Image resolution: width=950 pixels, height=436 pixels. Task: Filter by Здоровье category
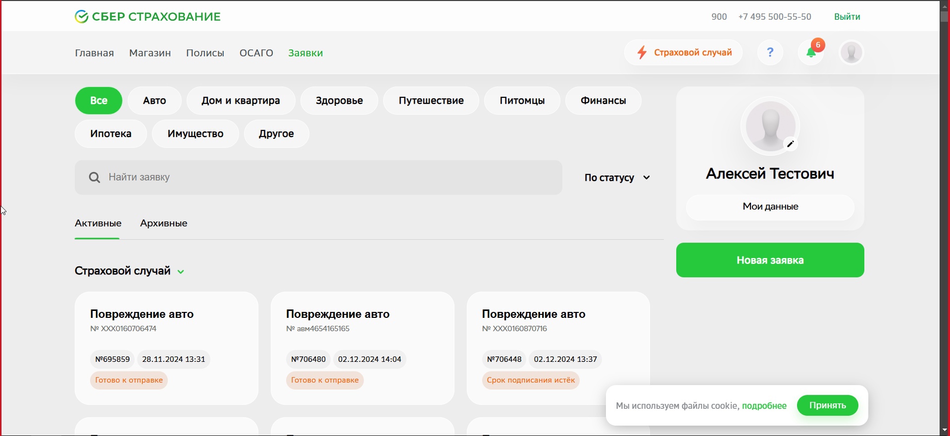[339, 101]
